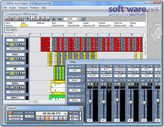The image size is (164, 127).
Task: Open the Engine menu
Action: (x=12, y=8)
